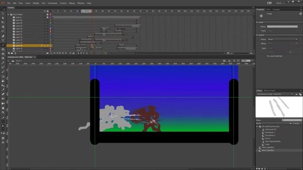Image resolution: width=303 pixels, height=170 pixels.
Task: Select the Line tool
Action: pyautogui.click(x=3, y=45)
